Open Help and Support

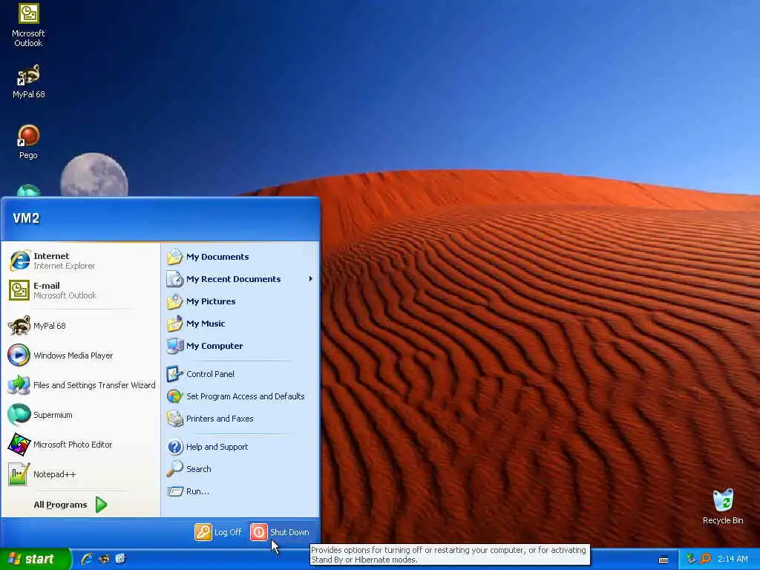click(x=240, y=447)
